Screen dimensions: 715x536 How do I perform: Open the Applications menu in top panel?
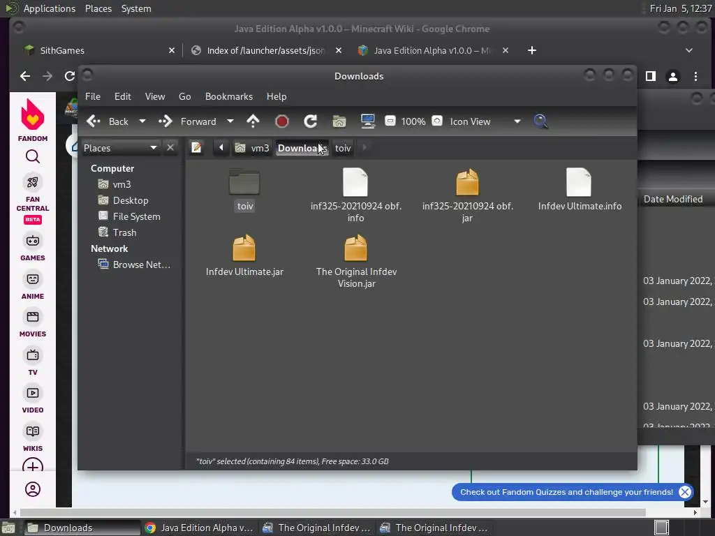[x=50, y=8]
